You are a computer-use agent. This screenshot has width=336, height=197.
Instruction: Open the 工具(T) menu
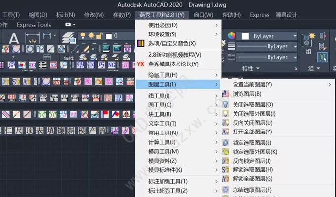click(x=11, y=15)
